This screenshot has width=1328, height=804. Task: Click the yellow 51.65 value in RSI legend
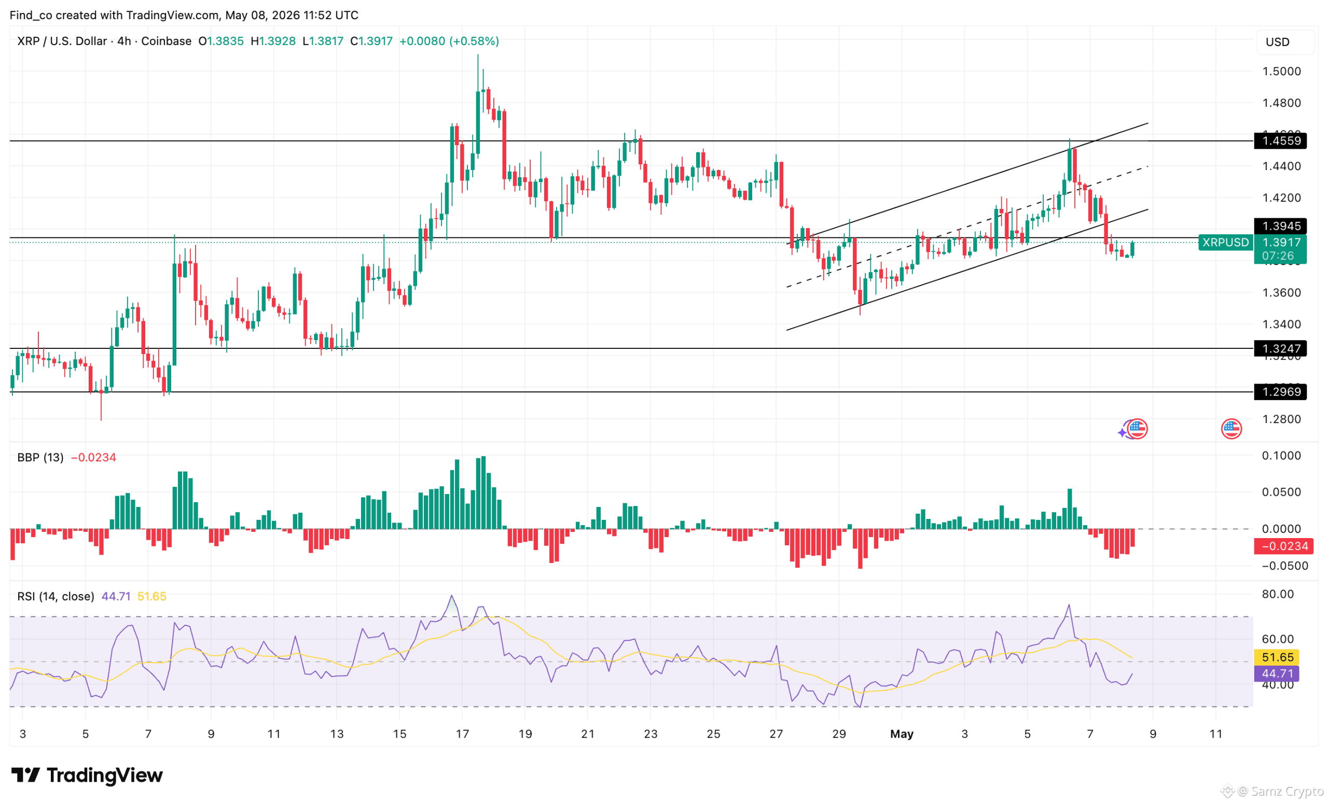click(x=152, y=597)
